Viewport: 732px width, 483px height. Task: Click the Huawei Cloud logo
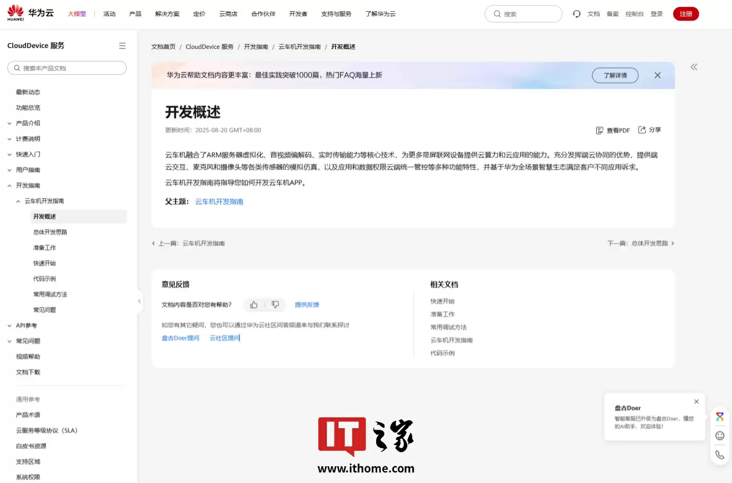(x=30, y=13)
